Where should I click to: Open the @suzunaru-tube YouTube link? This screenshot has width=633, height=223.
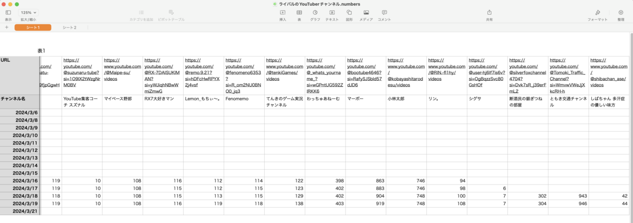tap(82, 72)
